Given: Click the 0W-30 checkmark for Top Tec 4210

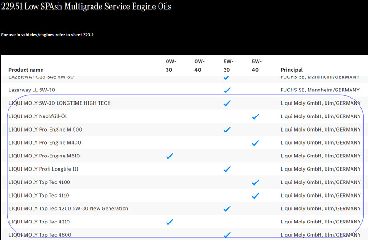Looking at the screenshot, I should [169, 222].
